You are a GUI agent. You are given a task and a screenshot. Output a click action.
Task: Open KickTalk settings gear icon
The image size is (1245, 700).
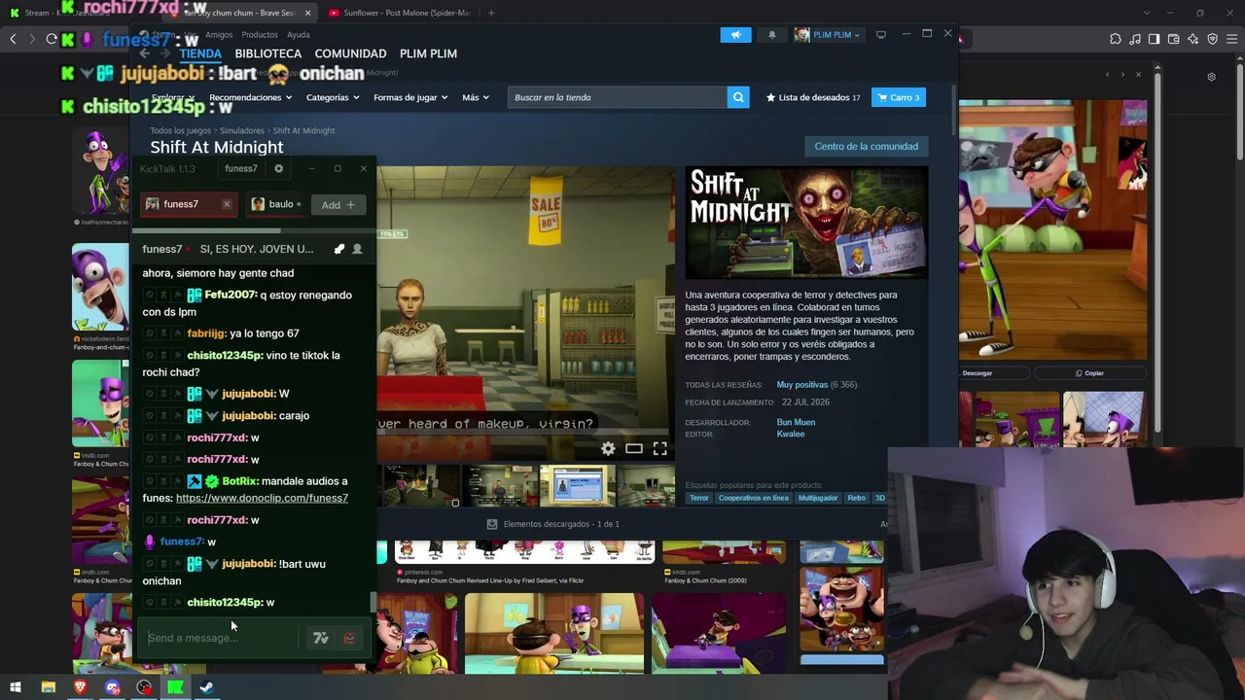click(x=279, y=168)
